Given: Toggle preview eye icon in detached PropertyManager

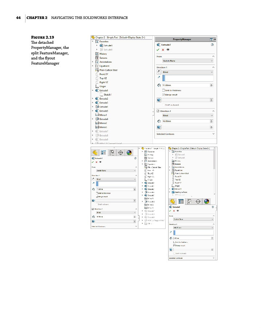Looking at the screenshot, I should tap(167, 50).
